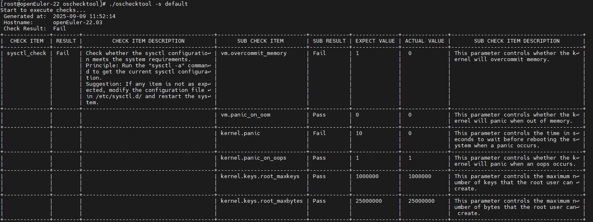Click the CHECK ITEM column header

27,41
